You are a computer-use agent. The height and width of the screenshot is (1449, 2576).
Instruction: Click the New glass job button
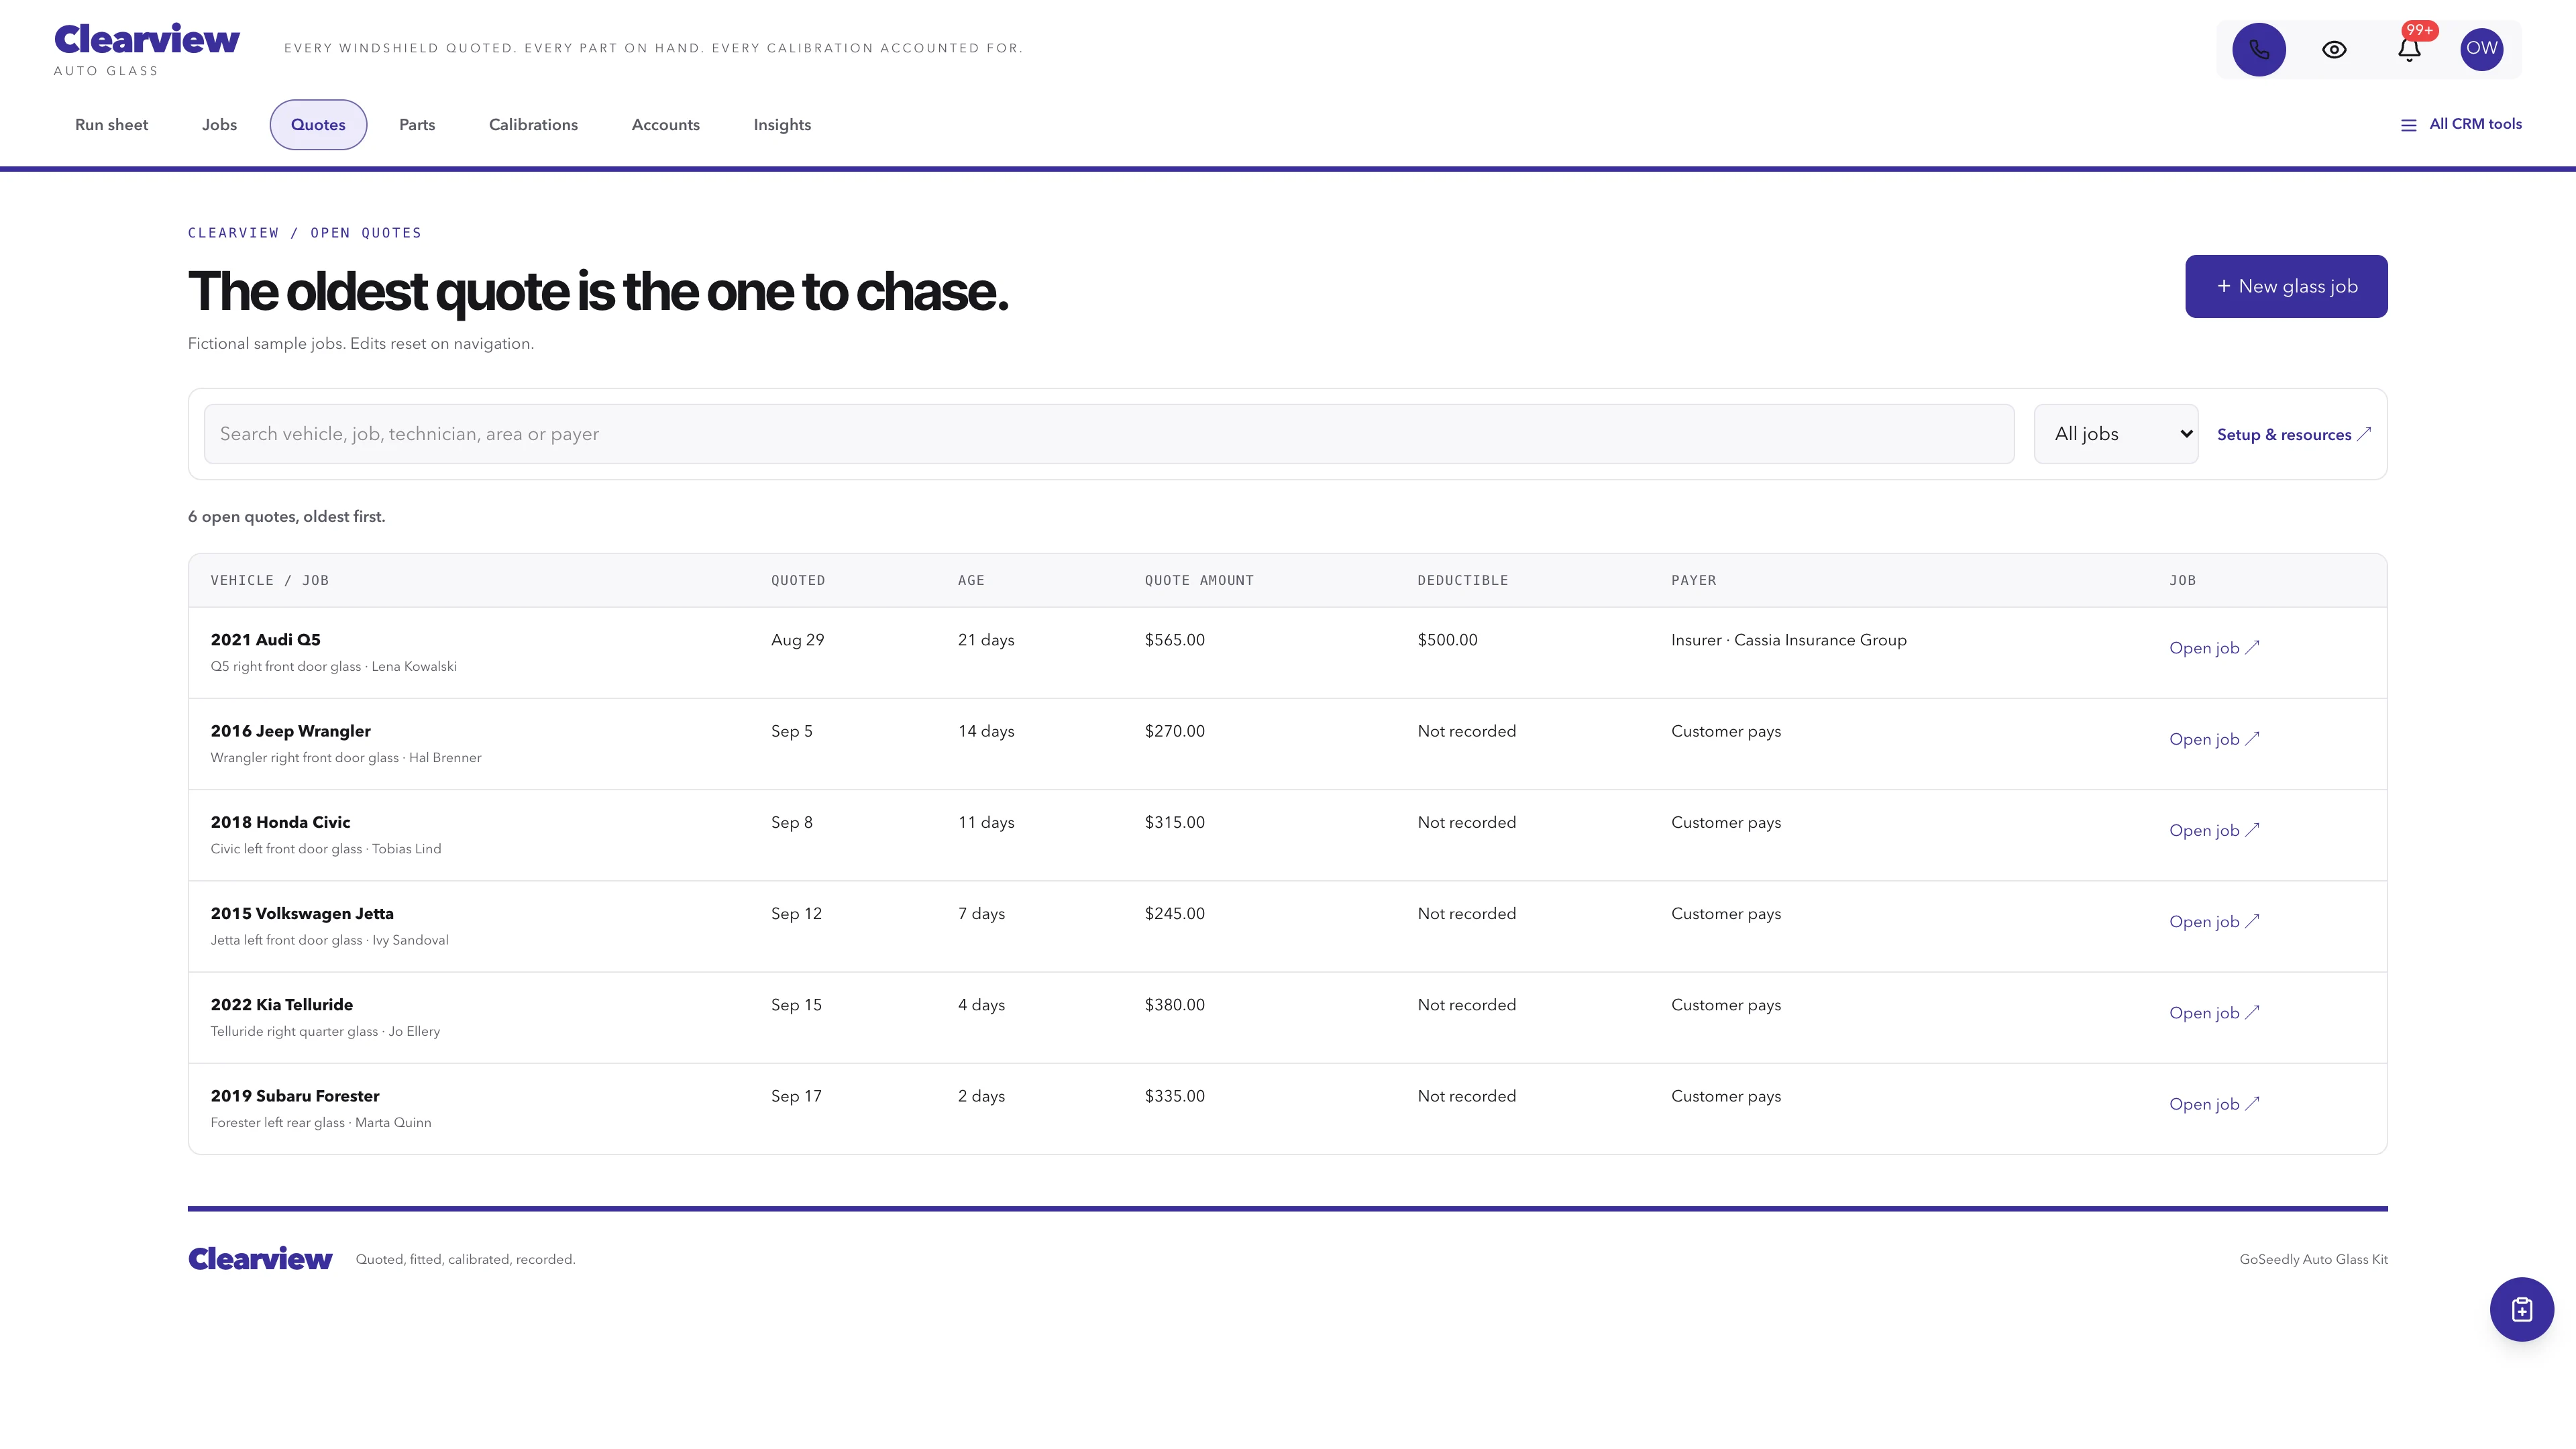pos(2286,286)
